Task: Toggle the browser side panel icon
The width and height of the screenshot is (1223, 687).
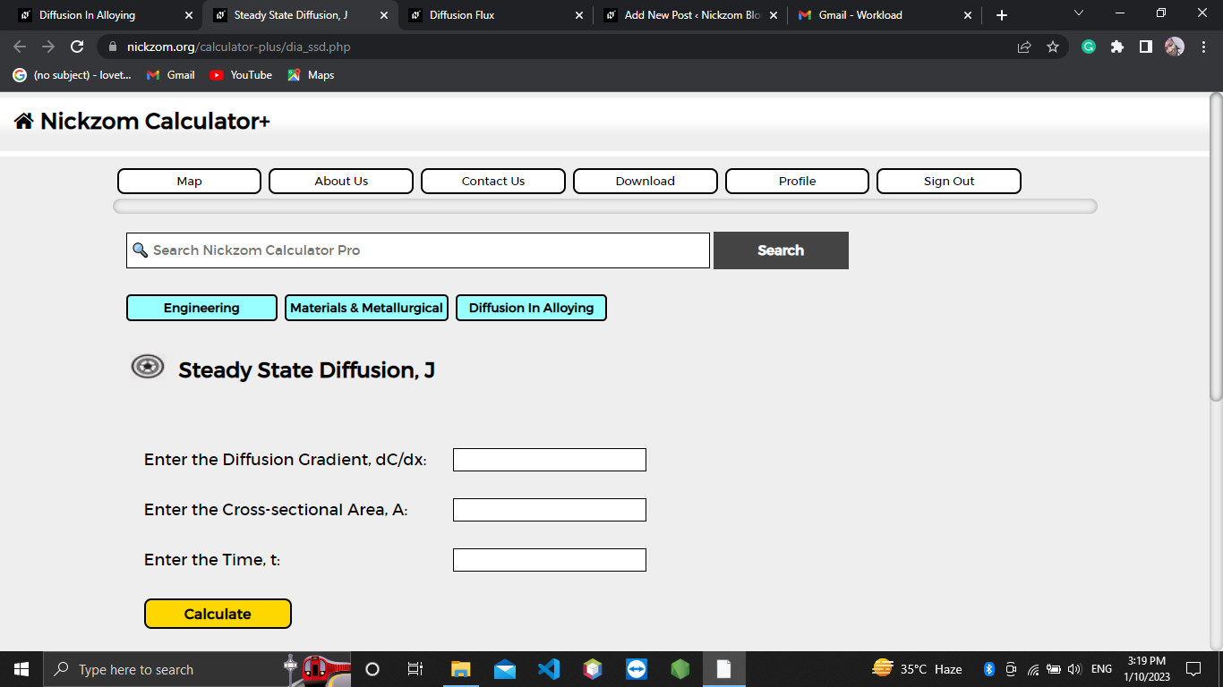Action: tap(1146, 47)
